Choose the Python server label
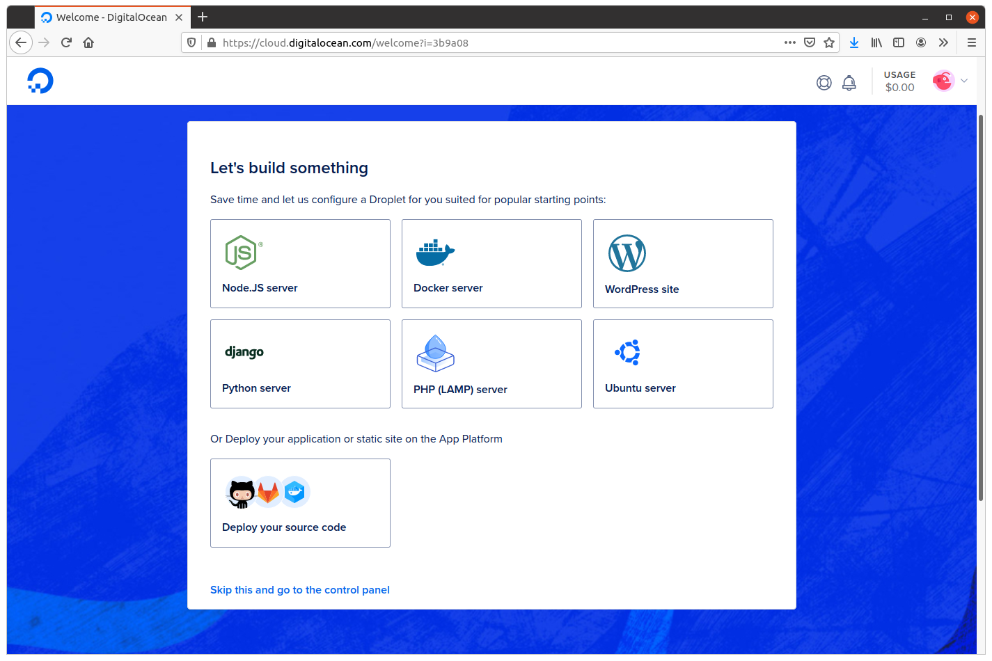The image size is (992, 661). (256, 388)
